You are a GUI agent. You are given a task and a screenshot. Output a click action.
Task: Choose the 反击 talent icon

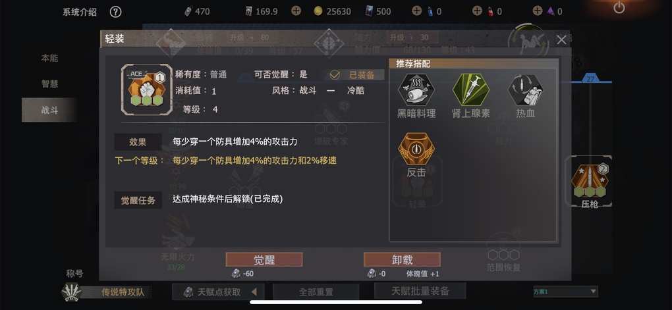(x=416, y=148)
